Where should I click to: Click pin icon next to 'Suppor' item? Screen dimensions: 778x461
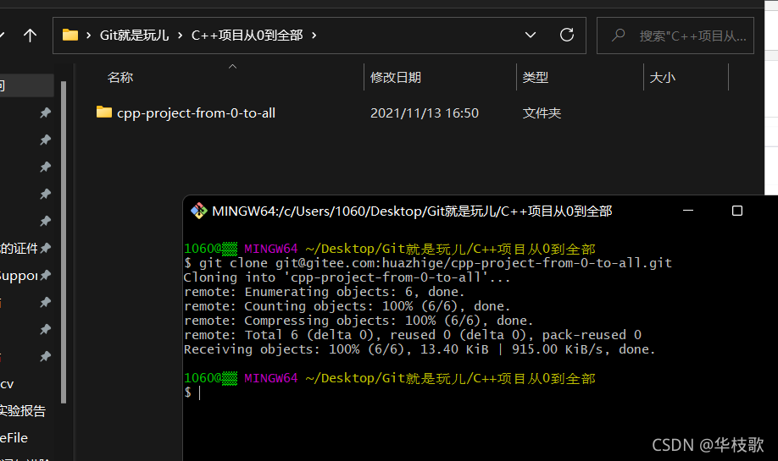(45, 275)
